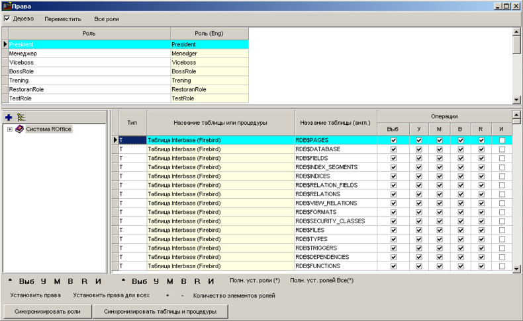Click the minus sign before Количество элементов ролей
The height and width of the screenshot is (321, 523).
(x=182, y=295)
